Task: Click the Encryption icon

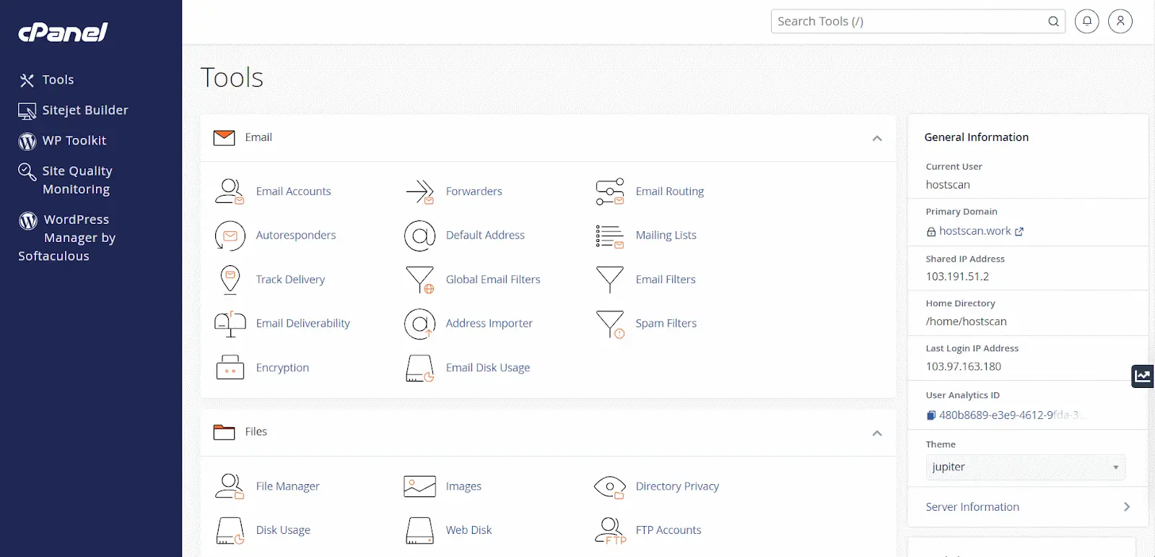Action: coord(230,368)
